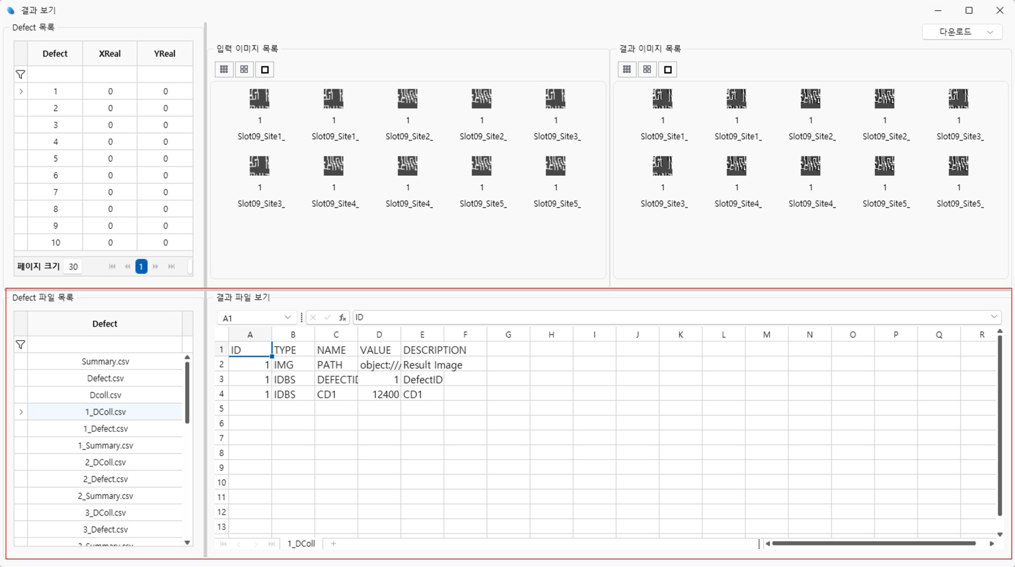This screenshot has height=567, width=1015.
Task: Select 2_Defect.csv from the file list
Action: coord(105,479)
